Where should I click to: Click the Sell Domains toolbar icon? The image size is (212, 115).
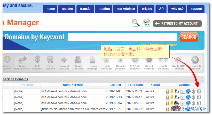(x=37, y=62)
